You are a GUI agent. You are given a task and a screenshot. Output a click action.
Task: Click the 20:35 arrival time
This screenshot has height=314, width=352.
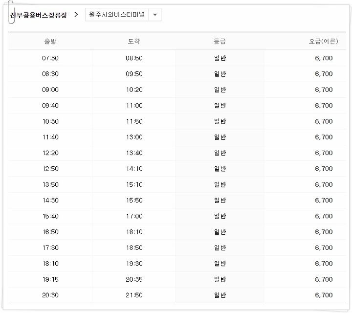click(134, 279)
